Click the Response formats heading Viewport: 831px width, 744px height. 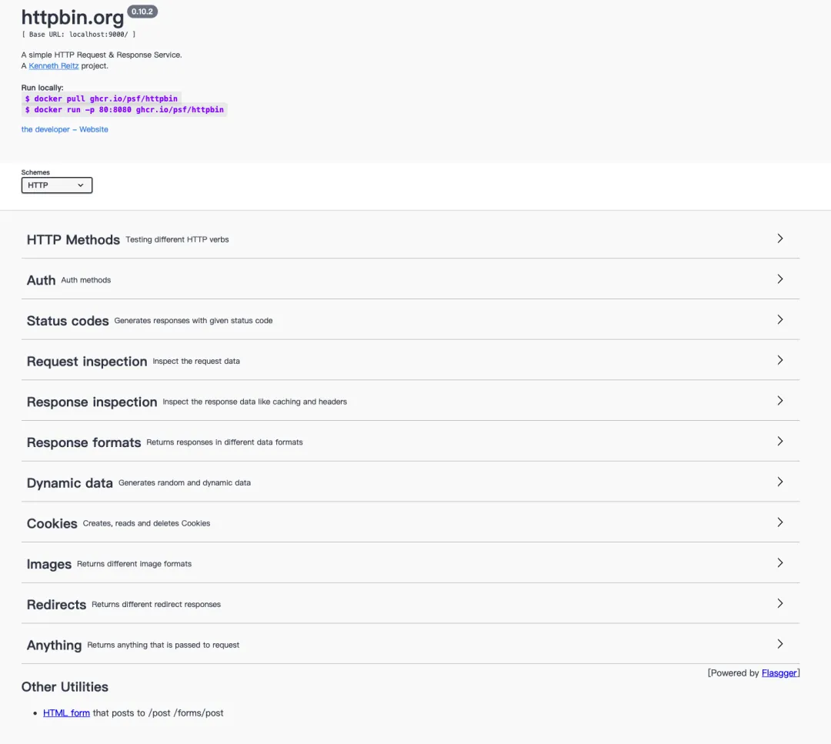pos(84,442)
